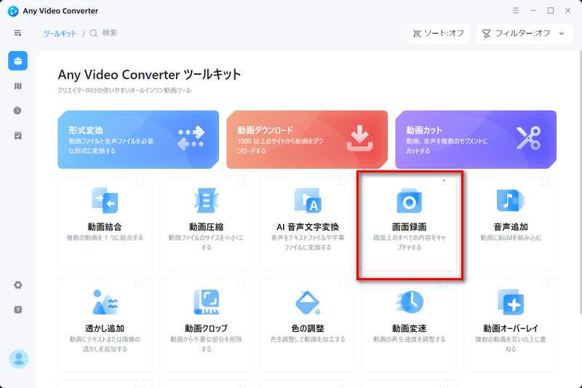Screen dimensions: 582x388
Task: Open the help question mark icon
Action: point(17,309)
